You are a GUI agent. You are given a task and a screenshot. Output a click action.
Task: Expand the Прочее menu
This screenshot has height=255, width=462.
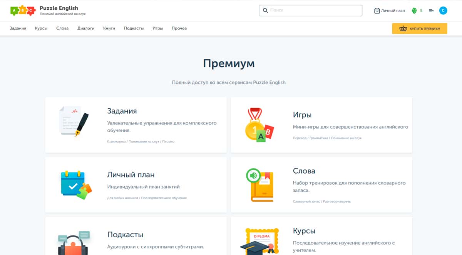179,28
